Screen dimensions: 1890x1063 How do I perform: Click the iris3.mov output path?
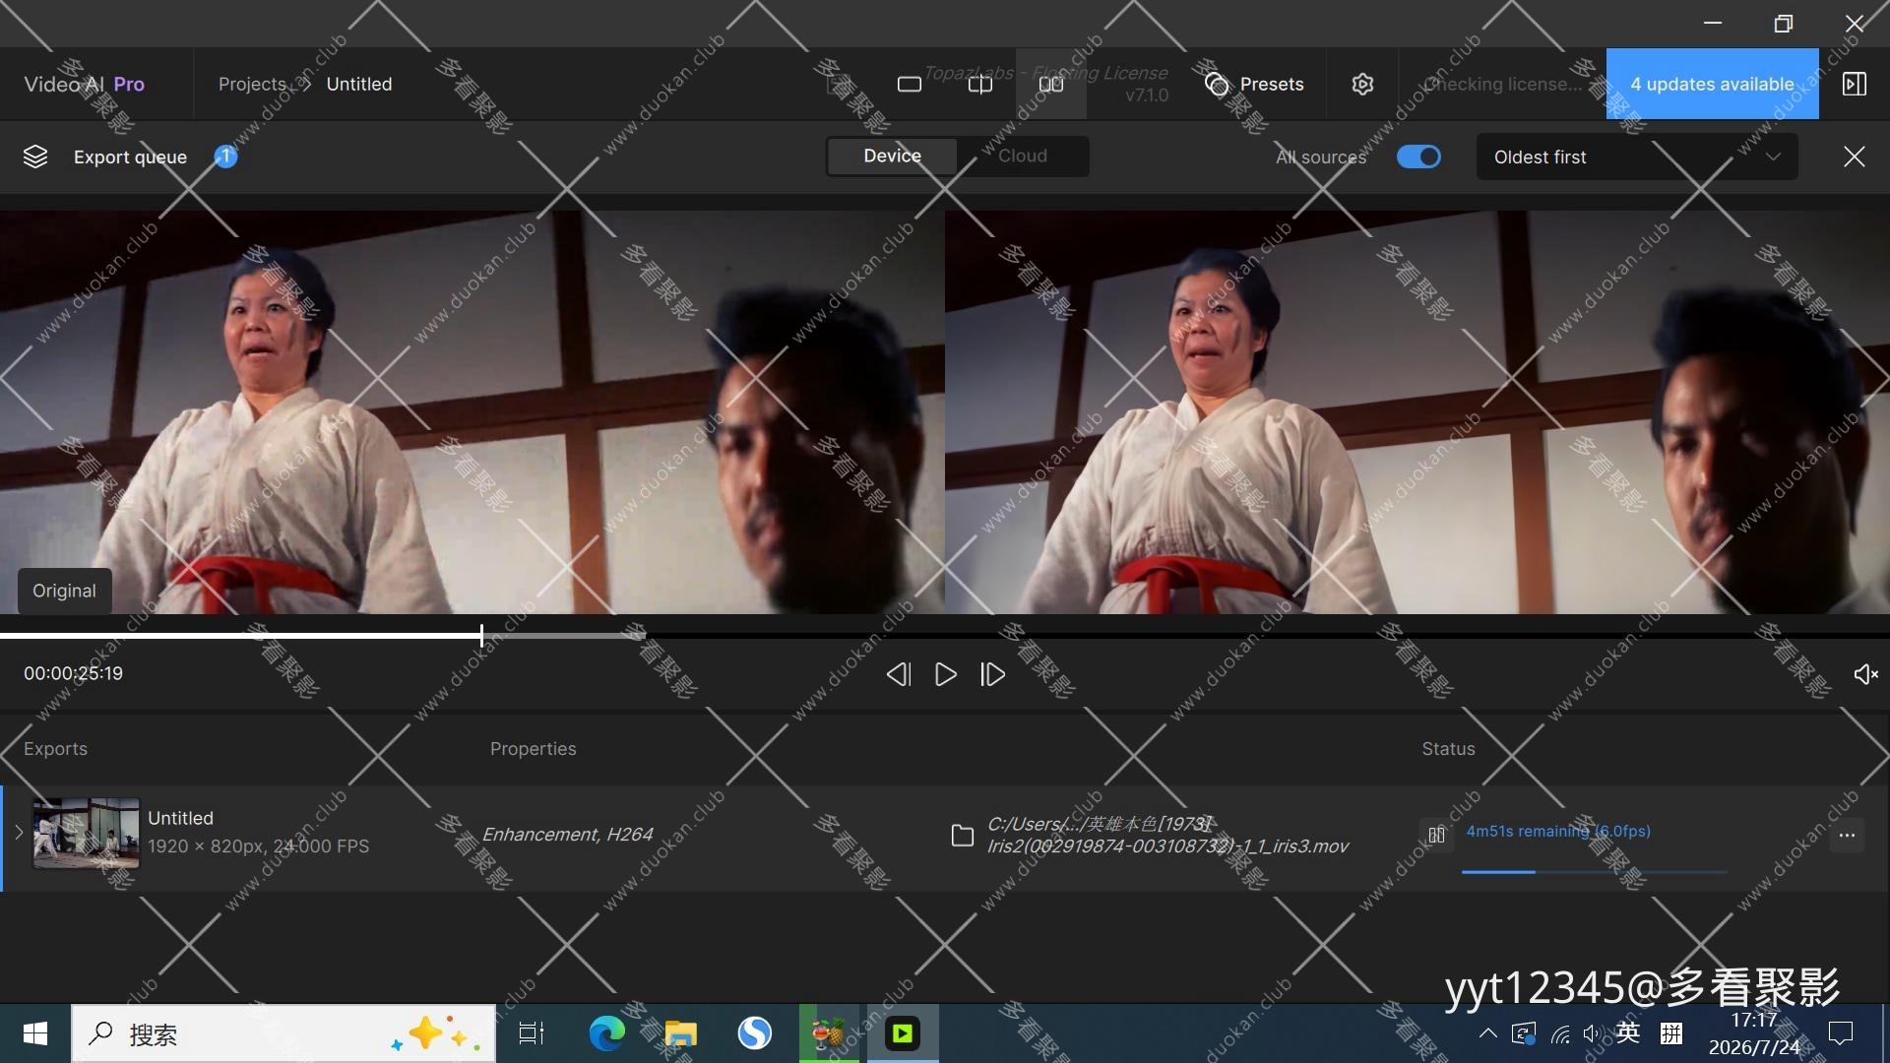(1167, 836)
